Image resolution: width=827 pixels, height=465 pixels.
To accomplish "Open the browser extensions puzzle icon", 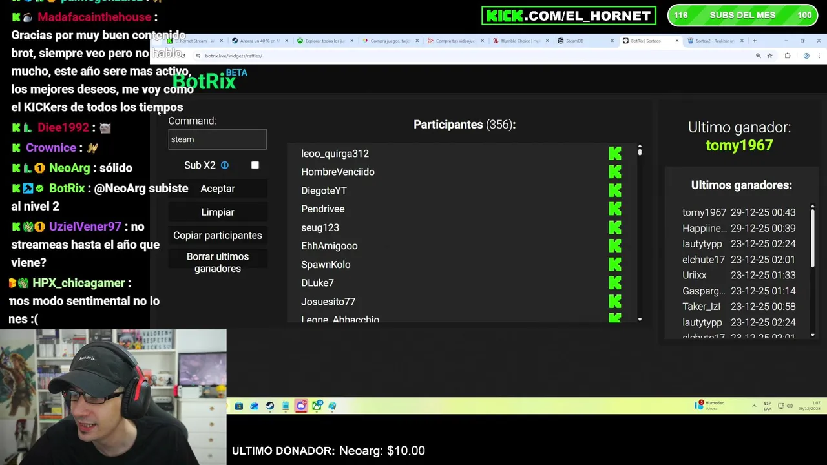I will coord(788,56).
